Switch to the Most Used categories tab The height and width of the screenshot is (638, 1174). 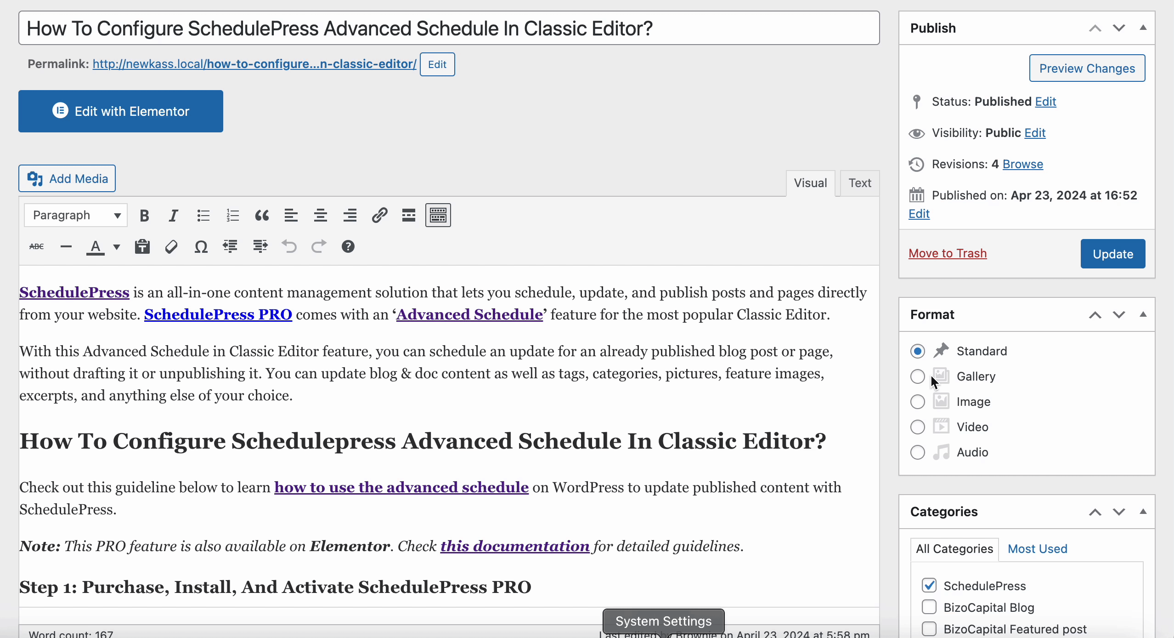(1037, 548)
